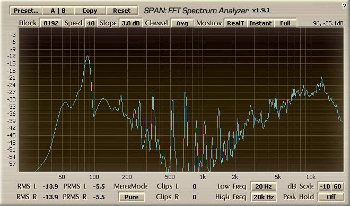This screenshot has height=206, width=350.
Task: Click the Reset button
Action: (x=121, y=11)
